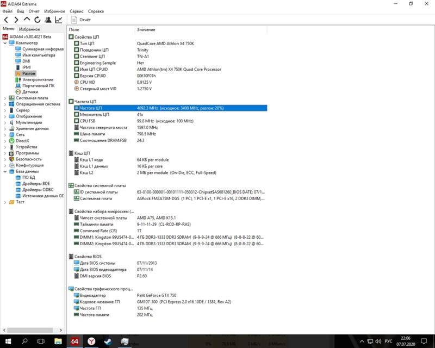The height and width of the screenshot is (348, 435).
Task: Click the DirectX icon in tree
Action: 11,141
